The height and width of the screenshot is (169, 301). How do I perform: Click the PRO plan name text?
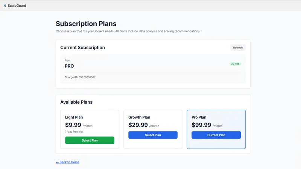coord(69,66)
